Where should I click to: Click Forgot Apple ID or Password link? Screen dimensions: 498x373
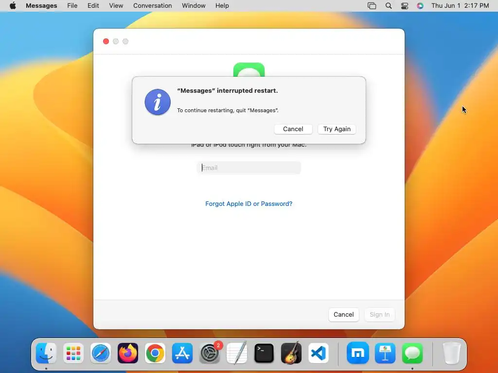click(x=249, y=203)
